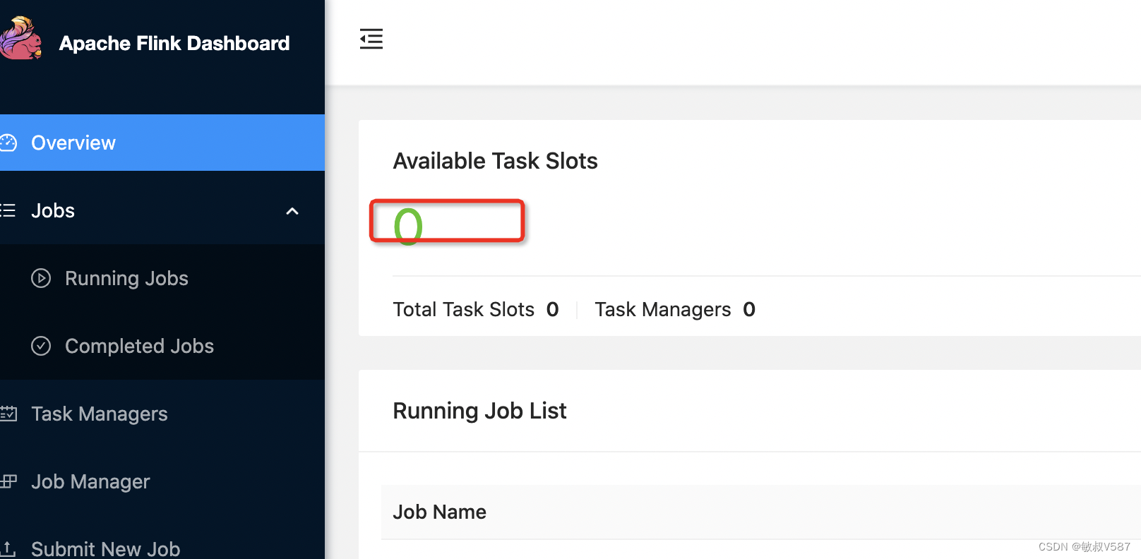Screen dimensions: 1141x559
Task: View Completed Jobs list
Action: pos(139,346)
